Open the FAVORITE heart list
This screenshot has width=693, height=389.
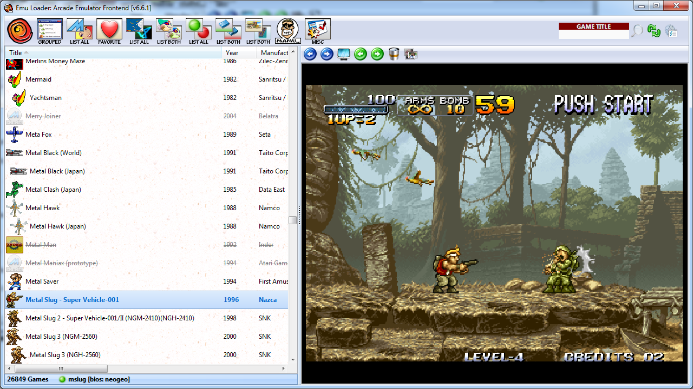click(x=109, y=31)
